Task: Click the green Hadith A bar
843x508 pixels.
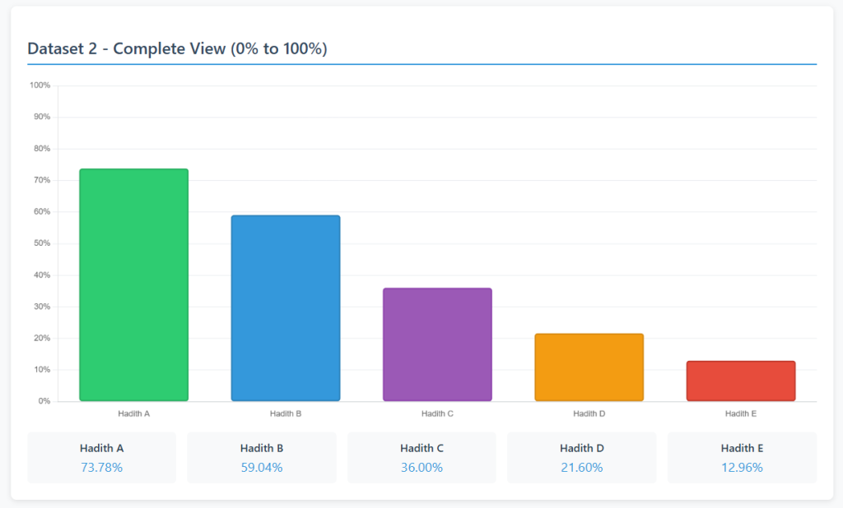Action: pyautogui.click(x=133, y=284)
